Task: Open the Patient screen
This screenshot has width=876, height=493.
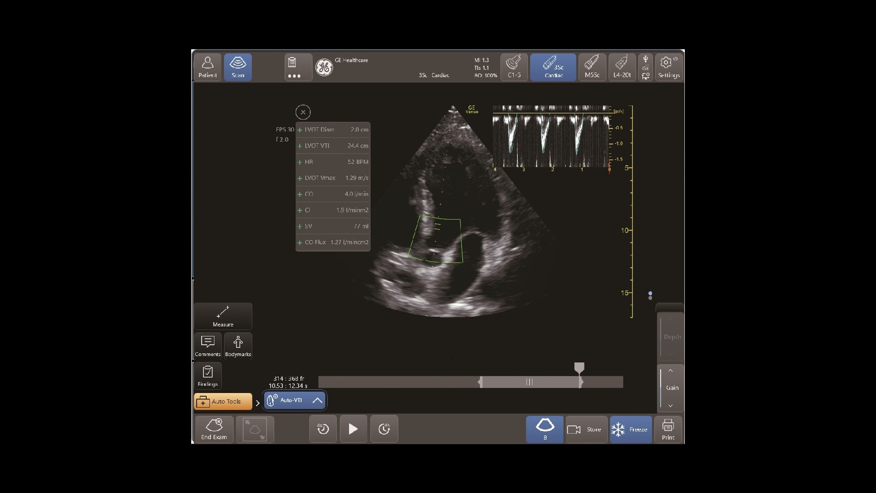Action: pos(208,68)
